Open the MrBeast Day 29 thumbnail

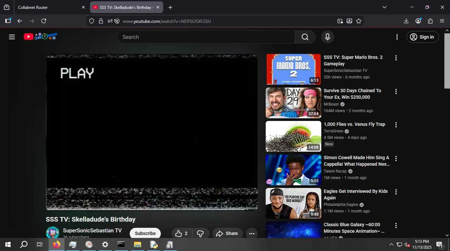293,103
